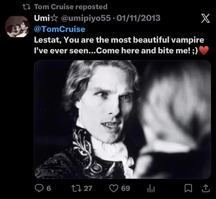Tap the share upload arrow icon
216x199 pixels.
click(206, 188)
